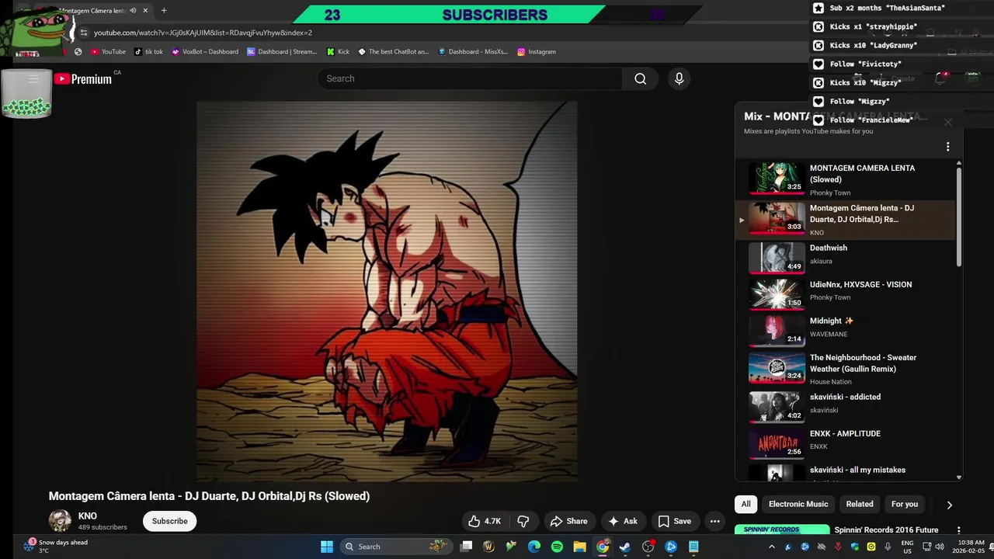Mute the tab using the speaker icon
Screen dimensions: 994x559
133,11
